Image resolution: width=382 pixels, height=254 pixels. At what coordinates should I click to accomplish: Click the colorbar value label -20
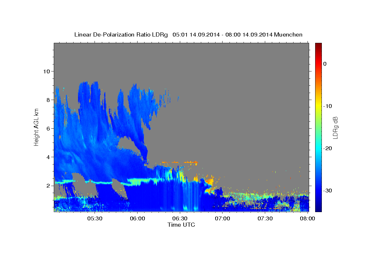tap(328, 148)
